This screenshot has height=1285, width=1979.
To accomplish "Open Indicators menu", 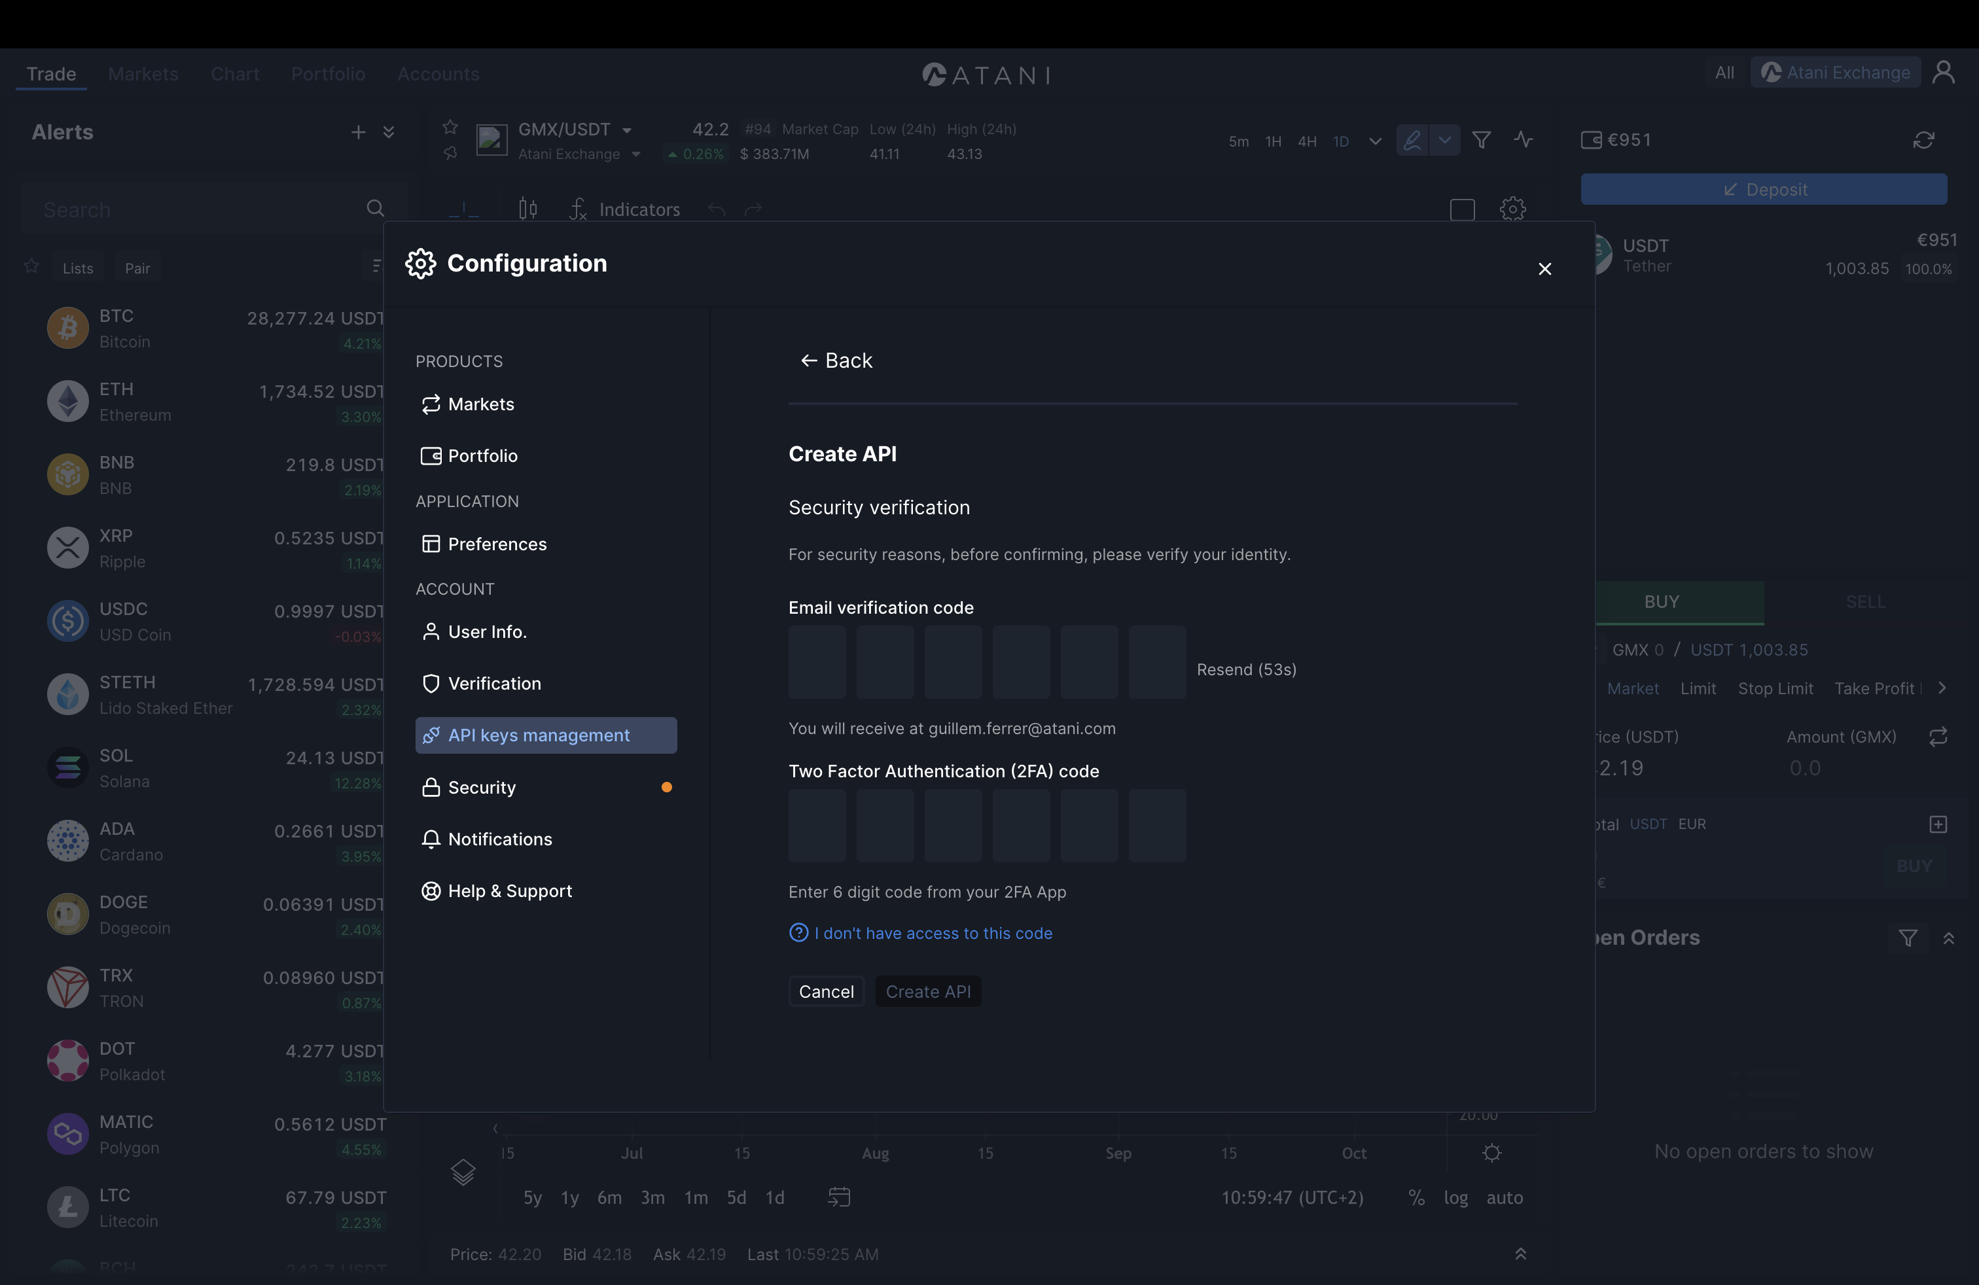I will [624, 209].
